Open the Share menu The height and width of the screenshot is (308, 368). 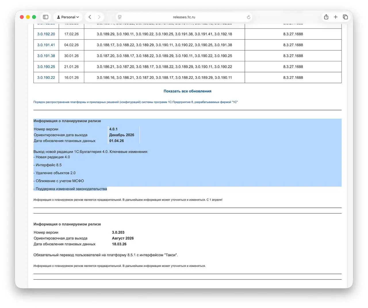[326, 17]
